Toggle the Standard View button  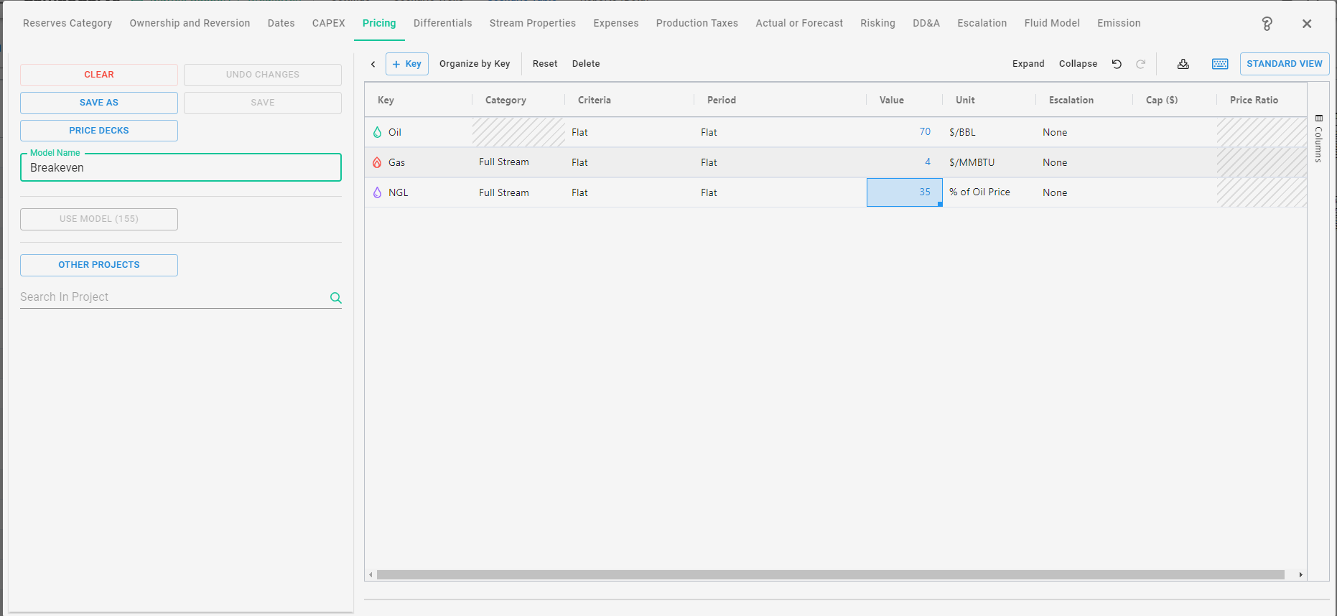click(x=1284, y=64)
